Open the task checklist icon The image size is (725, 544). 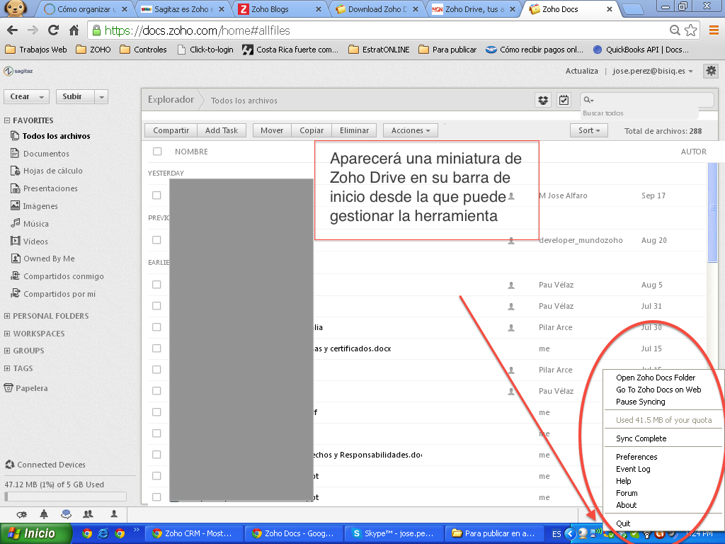pos(564,101)
